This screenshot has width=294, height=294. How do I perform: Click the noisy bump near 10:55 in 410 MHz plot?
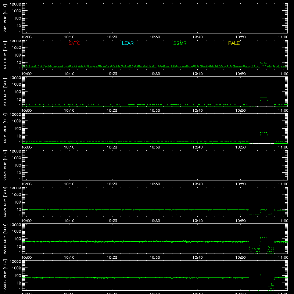tap(263, 64)
